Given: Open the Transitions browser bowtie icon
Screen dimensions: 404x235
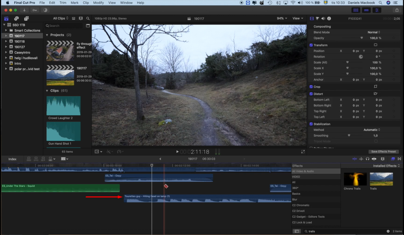Looking at the screenshot, I should (399, 159).
